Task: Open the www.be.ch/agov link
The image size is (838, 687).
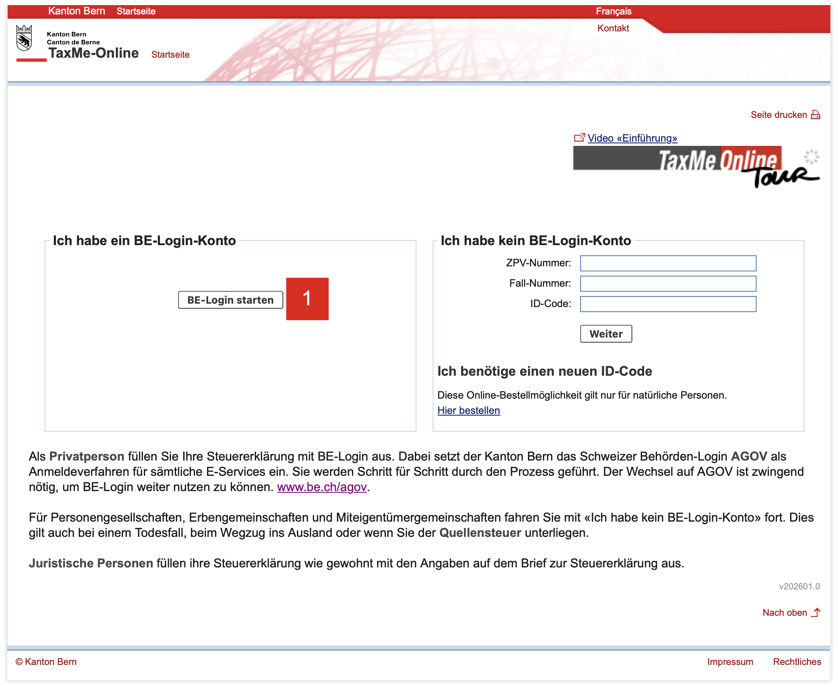Action: pos(321,487)
